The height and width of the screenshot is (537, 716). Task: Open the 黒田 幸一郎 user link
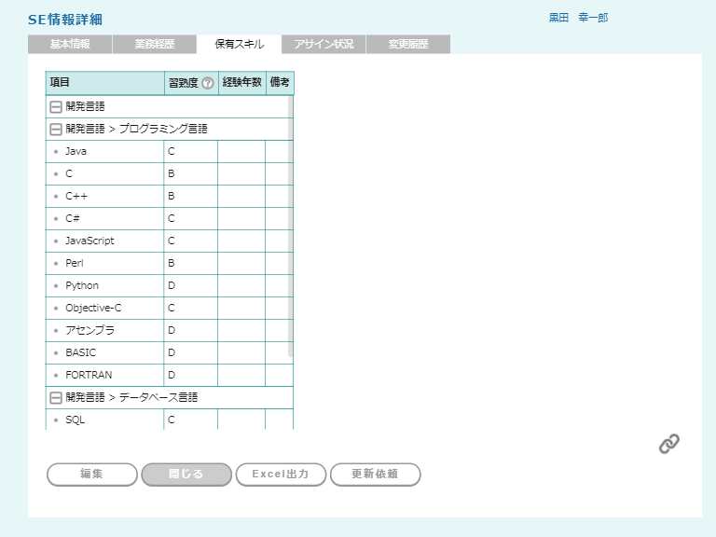pos(578,18)
